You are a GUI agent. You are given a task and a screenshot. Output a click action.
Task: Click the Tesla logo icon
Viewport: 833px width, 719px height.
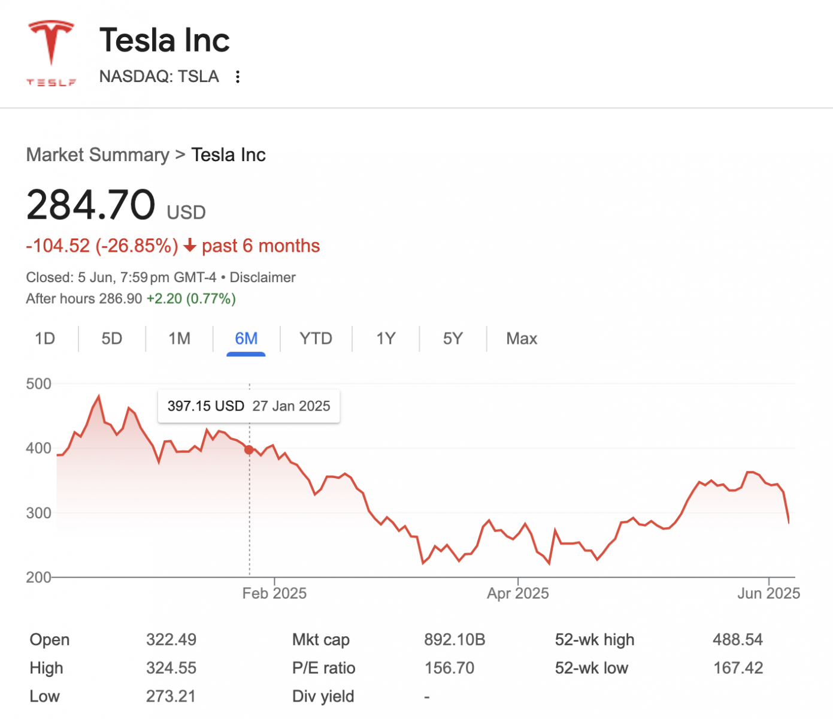[x=51, y=53]
